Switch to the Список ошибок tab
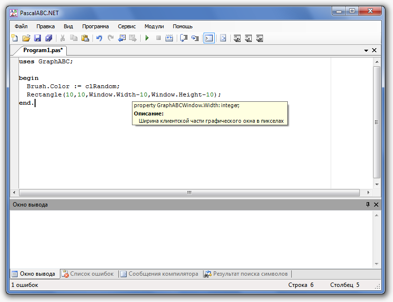The width and height of the screenshot is (393, 302). pyautogui.click(x=89, y=274)
